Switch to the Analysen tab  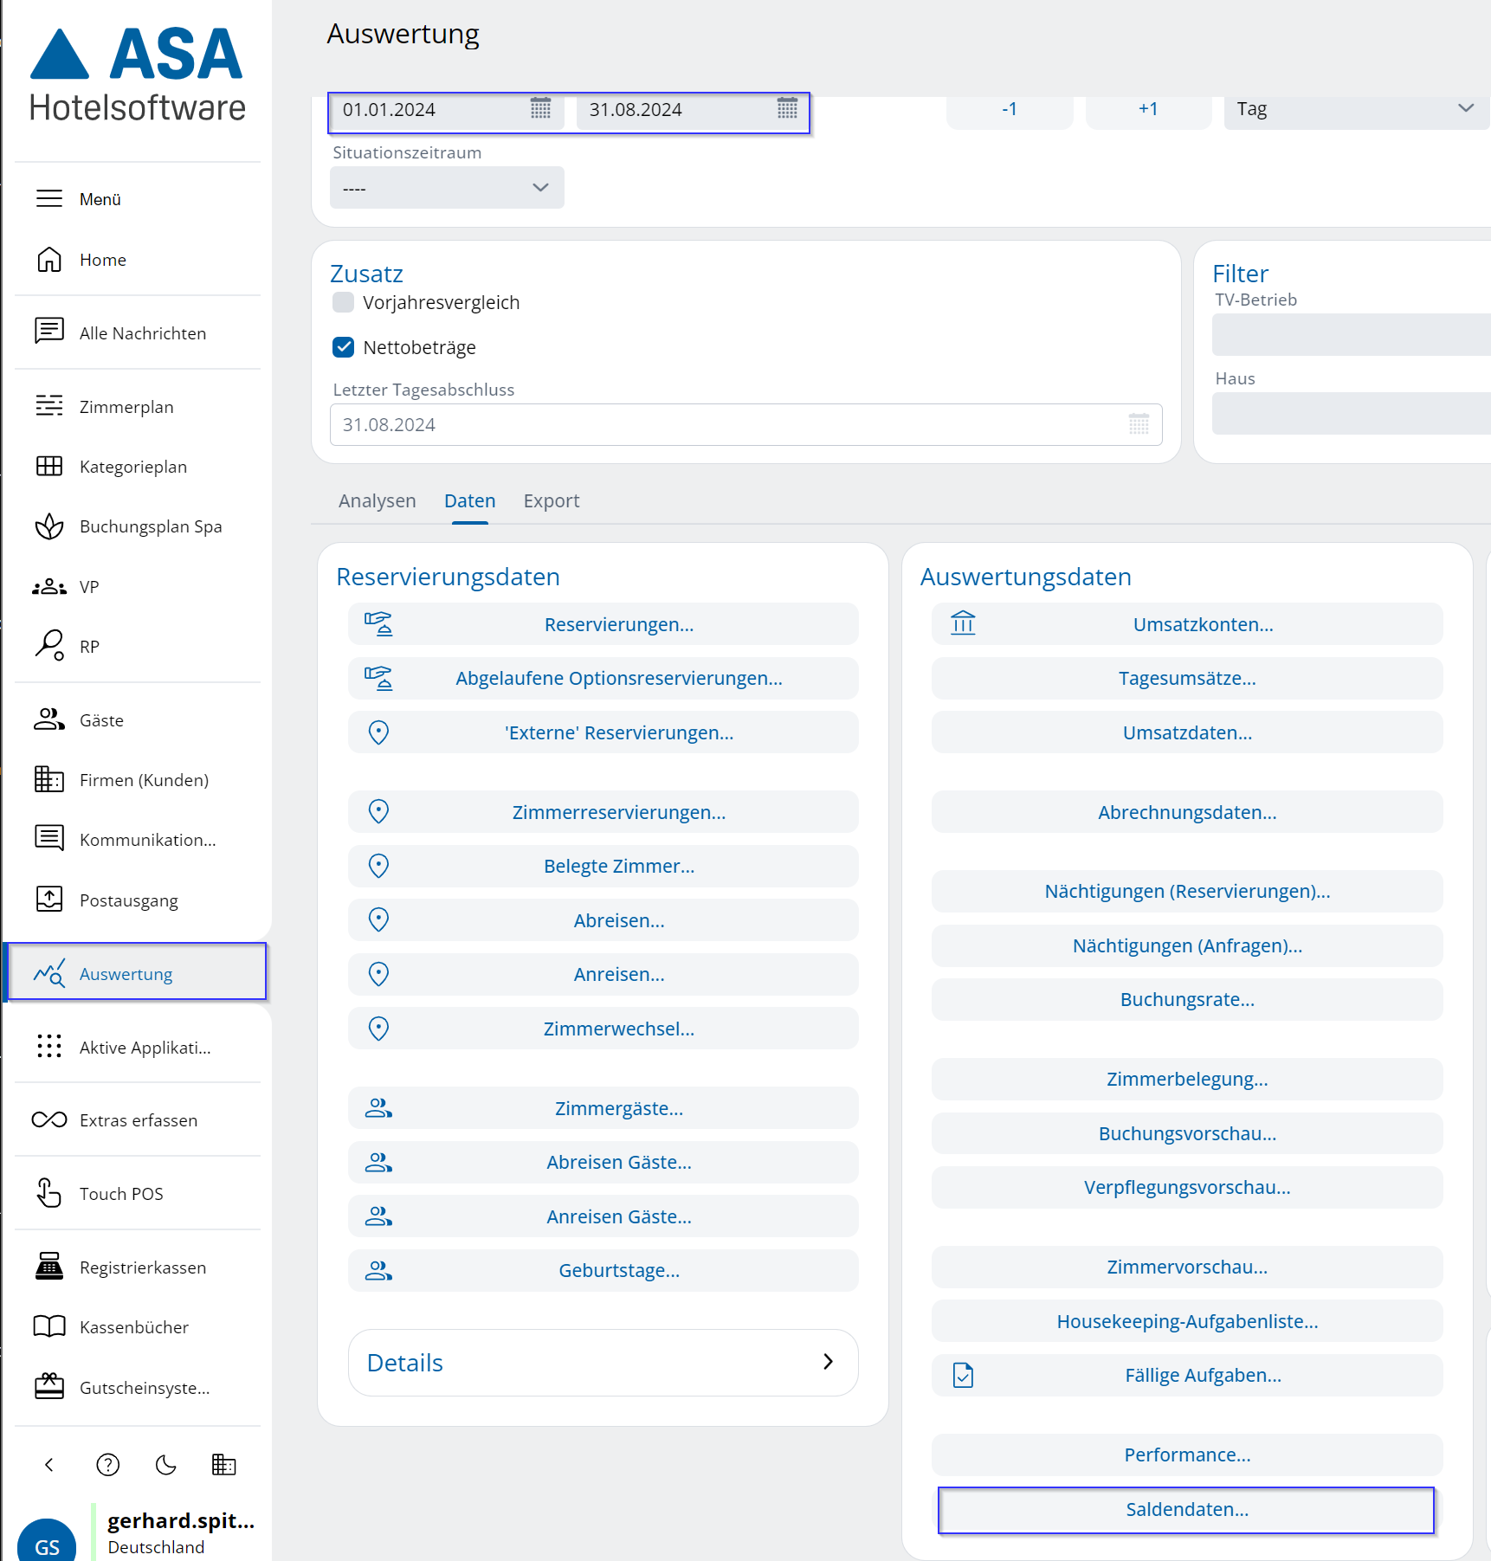point(377,501)
